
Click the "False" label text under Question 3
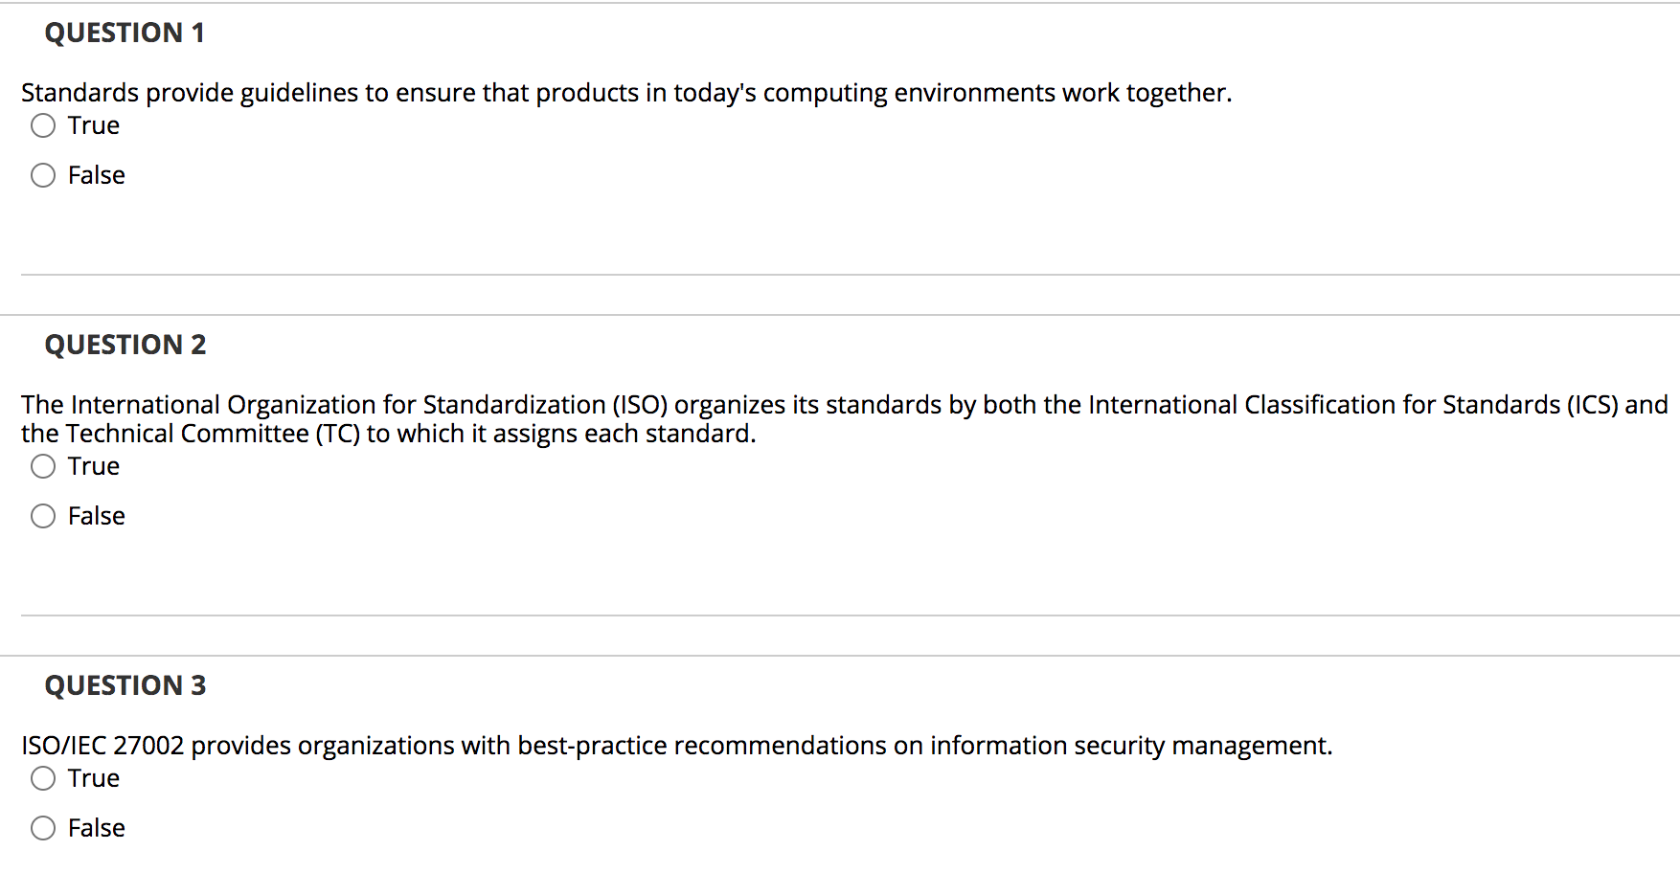(x=97, y=829)
